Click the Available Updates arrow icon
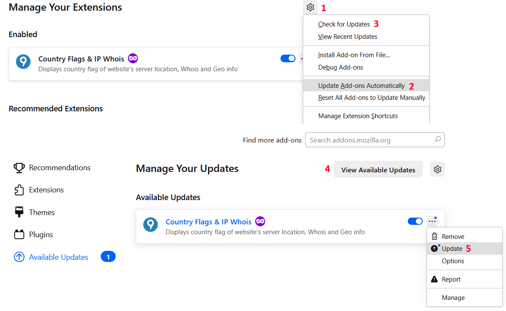This screenshot has height=311, width=506. [x=19, y=257]
